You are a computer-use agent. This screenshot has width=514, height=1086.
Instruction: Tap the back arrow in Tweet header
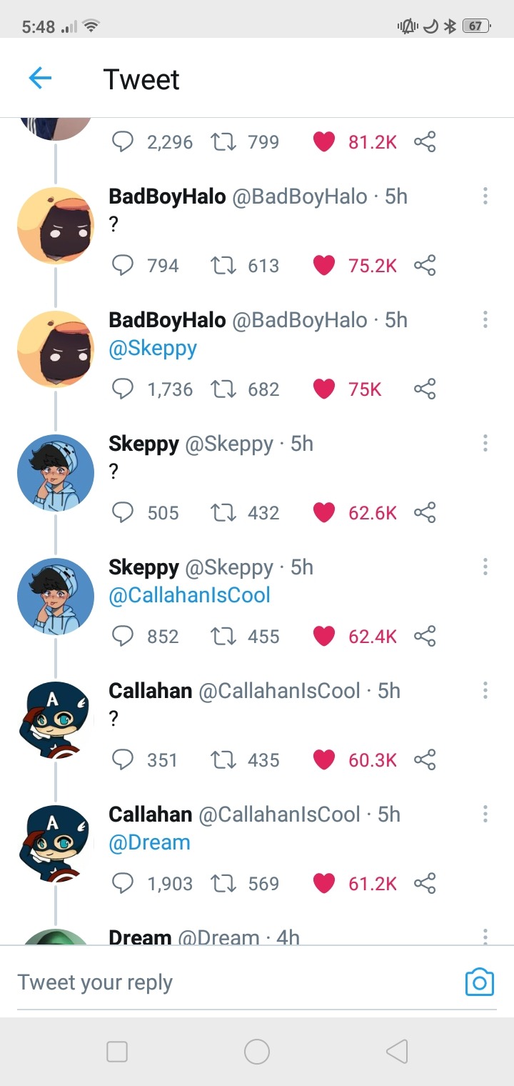pyautogui.click(x=40, y=78)
